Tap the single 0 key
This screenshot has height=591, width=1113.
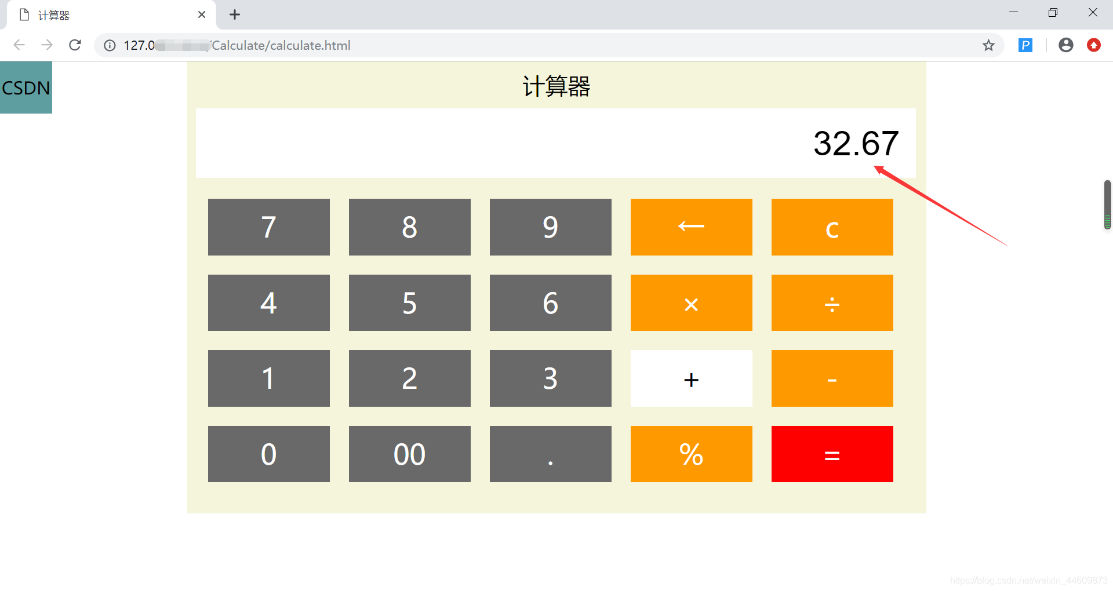269,454
